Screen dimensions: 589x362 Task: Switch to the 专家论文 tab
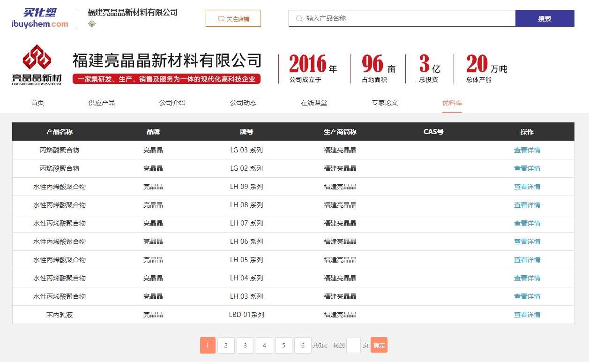385,103
